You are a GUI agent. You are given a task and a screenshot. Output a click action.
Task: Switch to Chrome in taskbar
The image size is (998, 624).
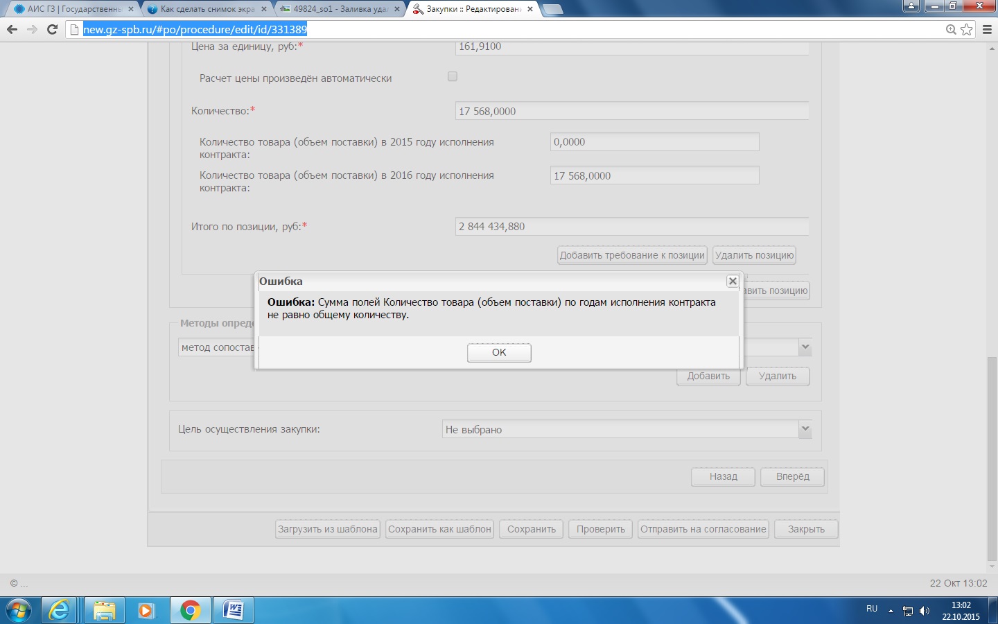[190, 610]
